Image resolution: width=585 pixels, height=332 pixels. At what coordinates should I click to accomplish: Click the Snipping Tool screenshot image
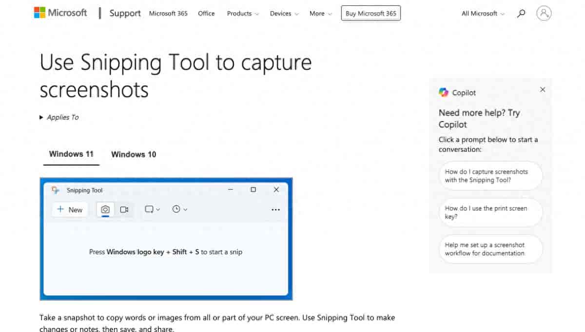pos(166,239)
